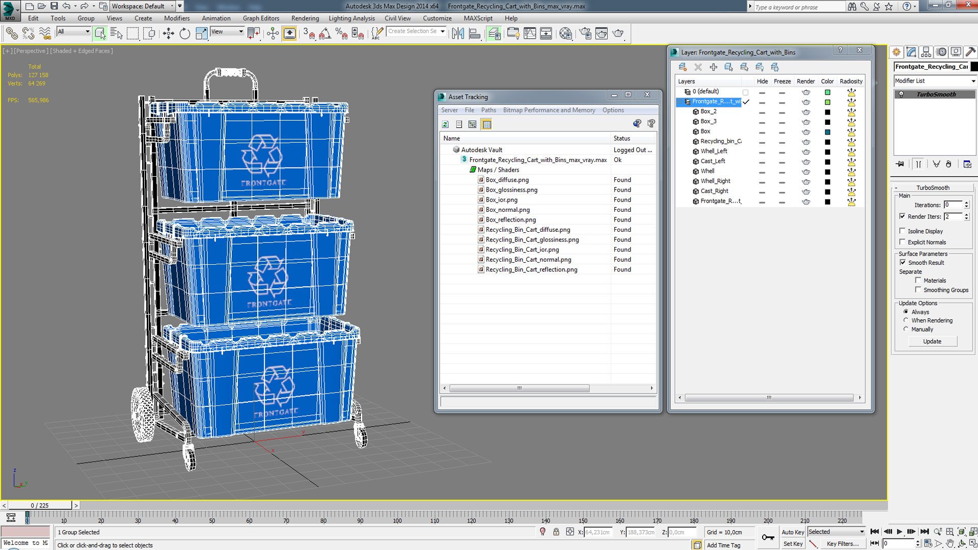This screenshot has width=978, height=550.
Task: Open Workspace Default dropdown
Action: click(x=143, y=6)
